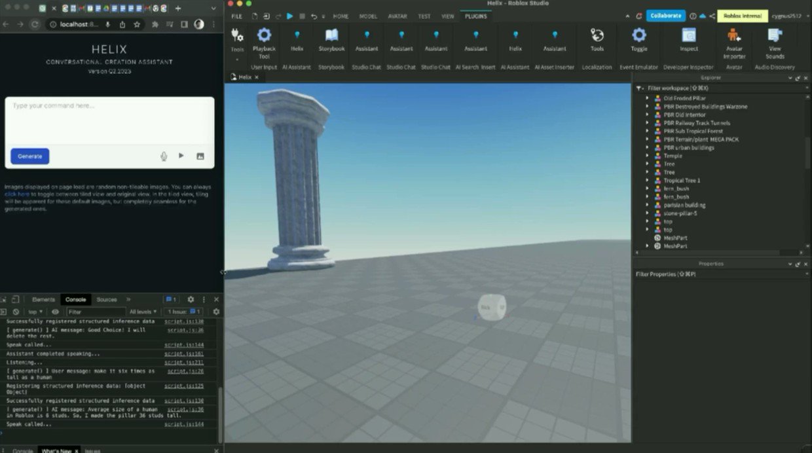
Task: Open the browser extensions puzzle icon
Action: click(x=155, y=24)
